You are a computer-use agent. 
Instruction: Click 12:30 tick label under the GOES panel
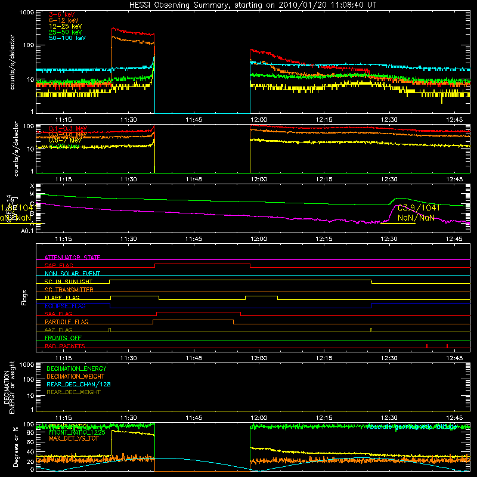click(x=389, y=239)
